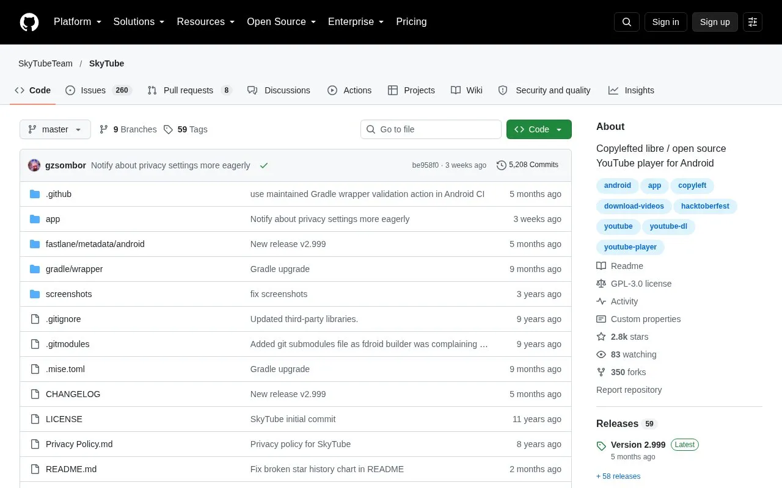This screenshot has width=782, height=488.
Task: Click the fork icon next to 350 forks
Action: (x=601, y=372)
